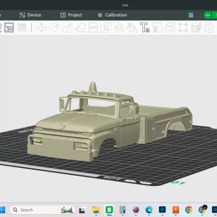Choose the Scale tool icon
Screen dimensions: 217x217
[67, 28]
